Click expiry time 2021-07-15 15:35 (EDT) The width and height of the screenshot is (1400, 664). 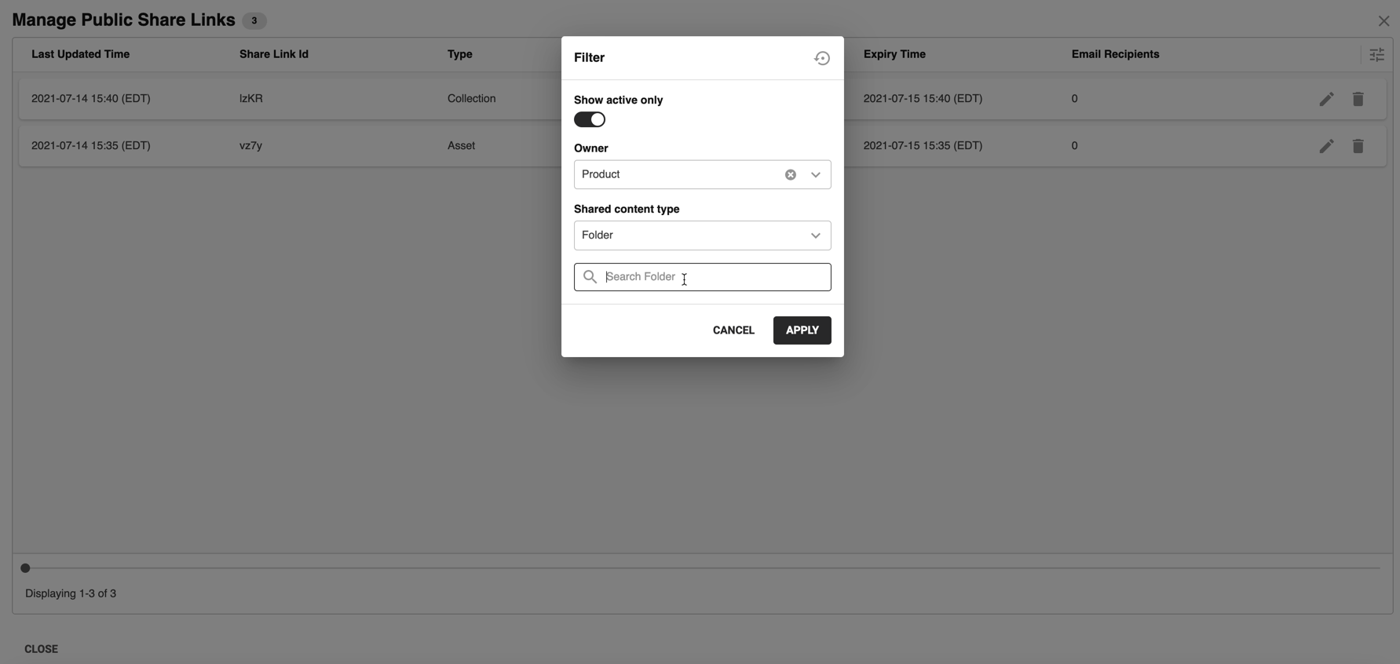pos(923,146)
